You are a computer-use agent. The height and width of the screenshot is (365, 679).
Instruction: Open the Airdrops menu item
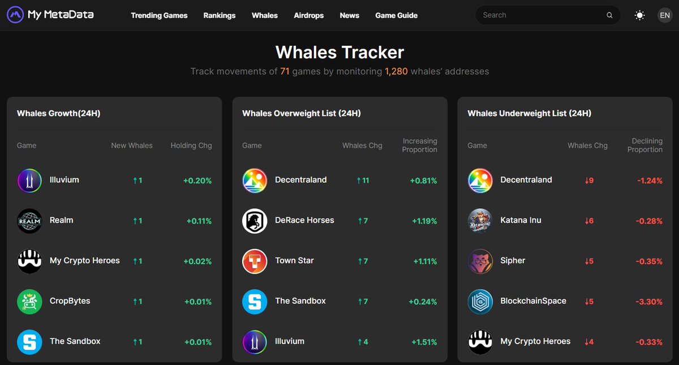[309, 15]
